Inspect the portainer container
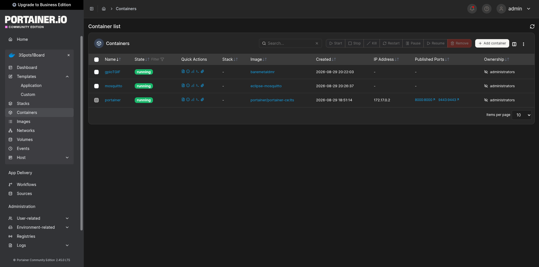 coord(188,100)
